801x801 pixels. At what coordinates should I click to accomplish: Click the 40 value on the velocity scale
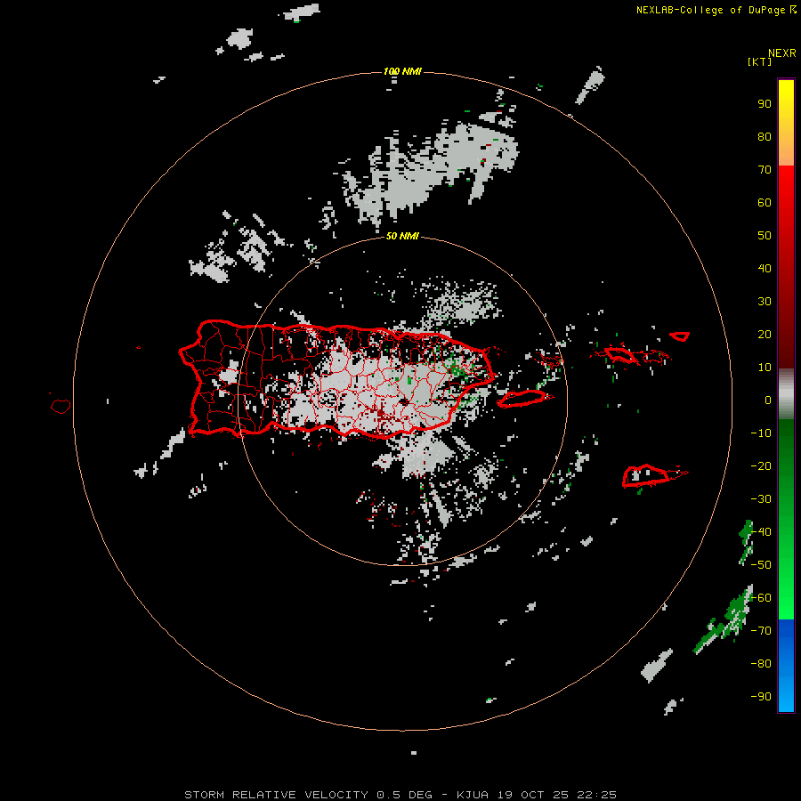point(765,269)
